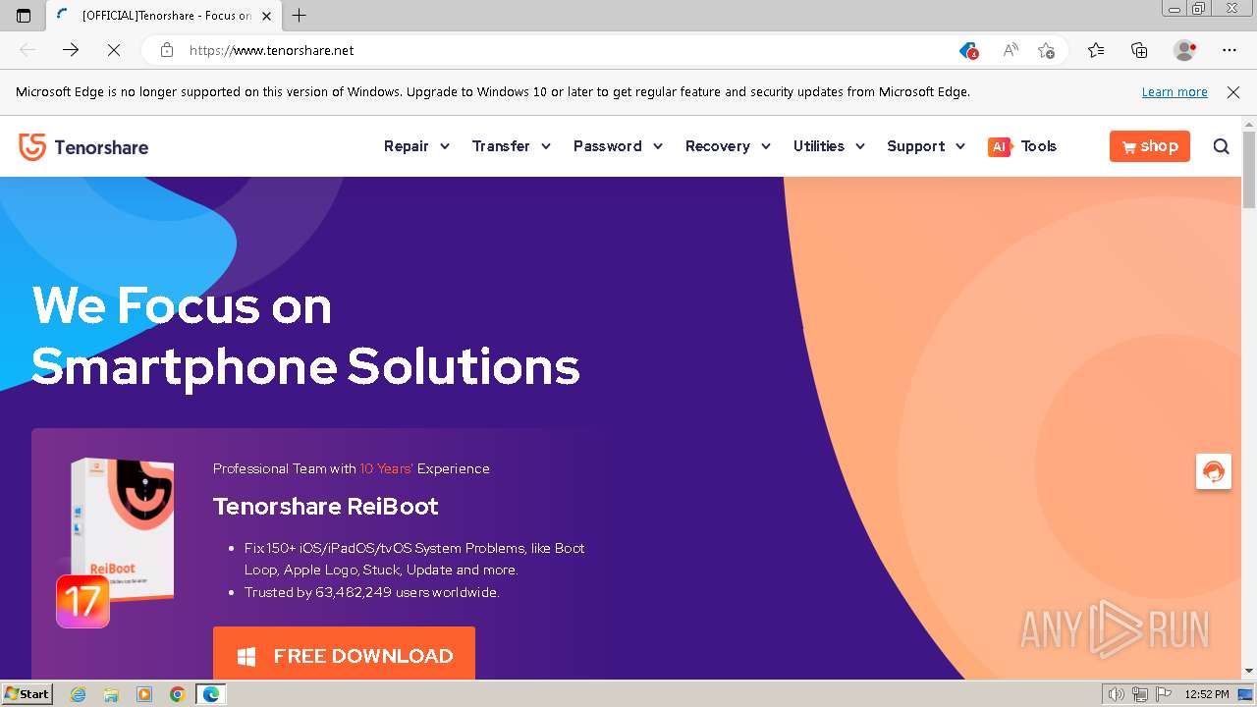Screen dimensions: 1257x707
Task: Expand the Transfer dropdown menu
Action: click(x=511, y=146)
